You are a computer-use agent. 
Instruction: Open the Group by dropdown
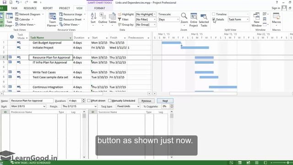(x=155, y=24)
